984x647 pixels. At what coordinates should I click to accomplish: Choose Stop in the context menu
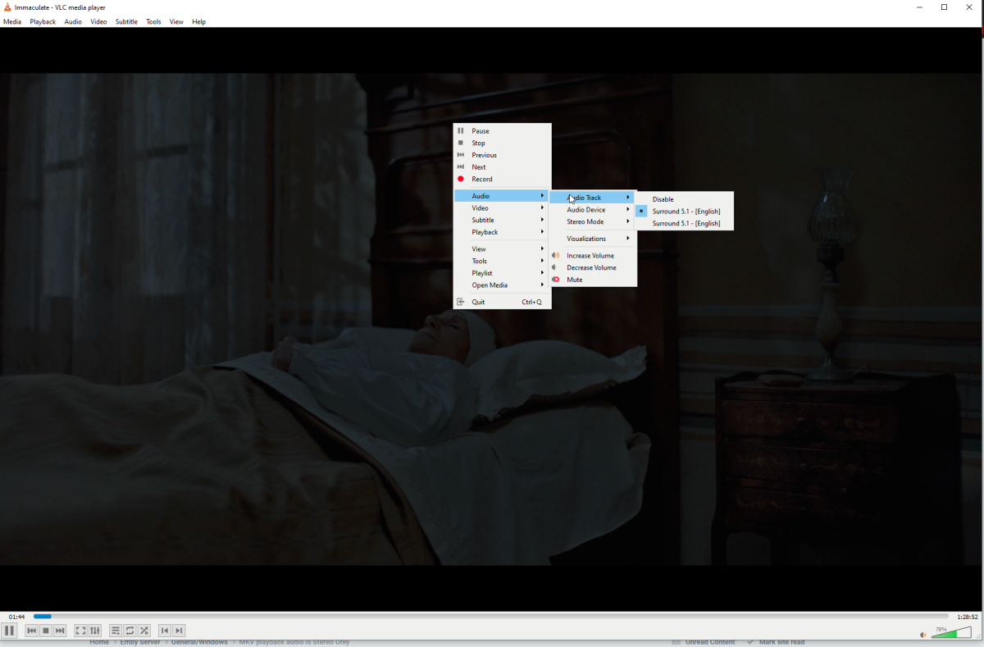tap(503, 143)
